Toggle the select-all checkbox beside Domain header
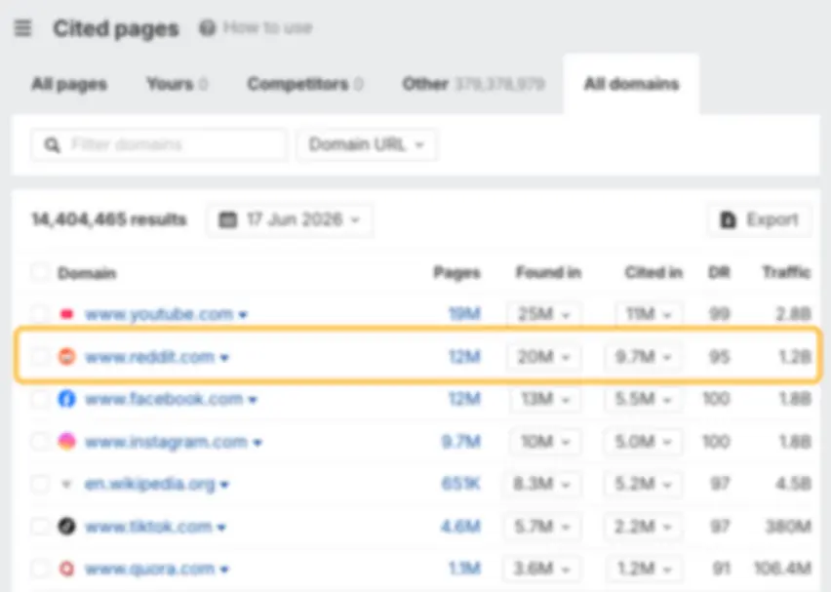Screen dimensions: 831x592 (x=40, y=272)
